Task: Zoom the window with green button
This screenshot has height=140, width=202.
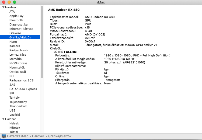Action: tap(15, 2)
